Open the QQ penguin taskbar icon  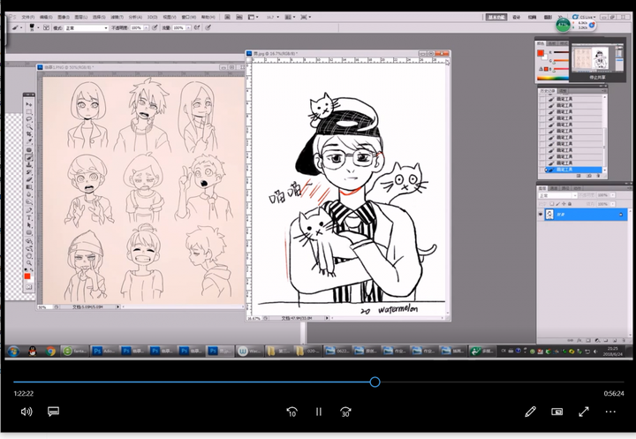coord(33,351)
